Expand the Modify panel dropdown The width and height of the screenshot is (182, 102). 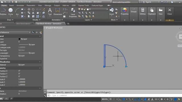(36, 20)
